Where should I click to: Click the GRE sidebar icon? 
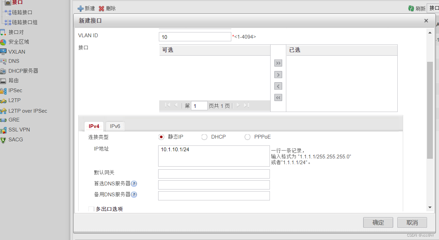pos(3,120)
